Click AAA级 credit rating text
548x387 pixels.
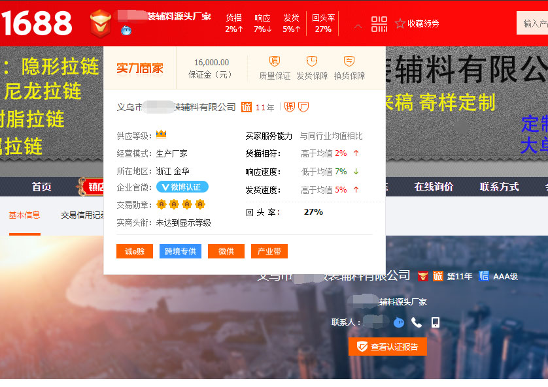coord(505,277)
